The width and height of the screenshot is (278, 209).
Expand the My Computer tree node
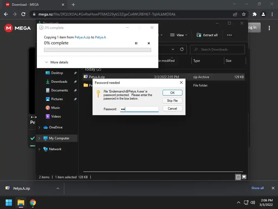click(39, 138)
